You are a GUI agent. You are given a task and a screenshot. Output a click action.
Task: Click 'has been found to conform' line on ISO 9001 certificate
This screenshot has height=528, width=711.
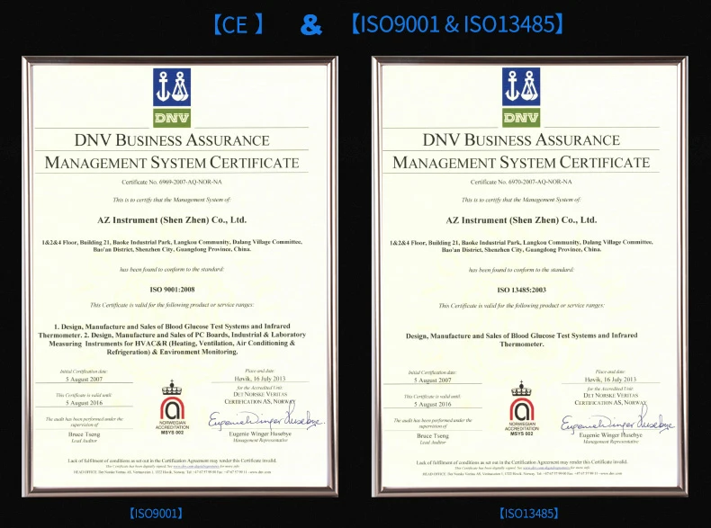pos(172,269)
